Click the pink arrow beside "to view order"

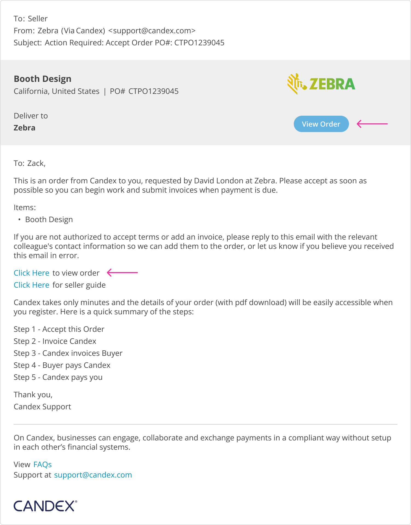click(x=122, y=273)
